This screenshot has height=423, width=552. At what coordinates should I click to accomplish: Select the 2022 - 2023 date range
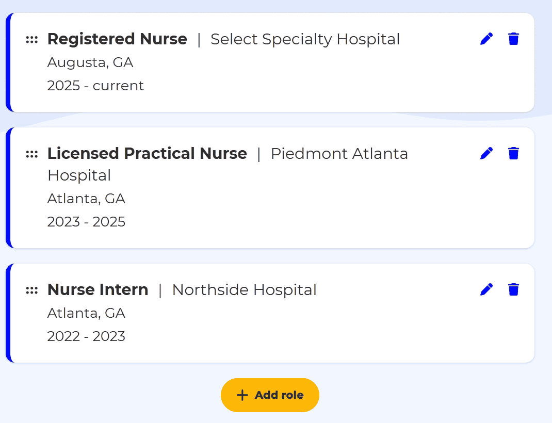(x=86, y=336)
